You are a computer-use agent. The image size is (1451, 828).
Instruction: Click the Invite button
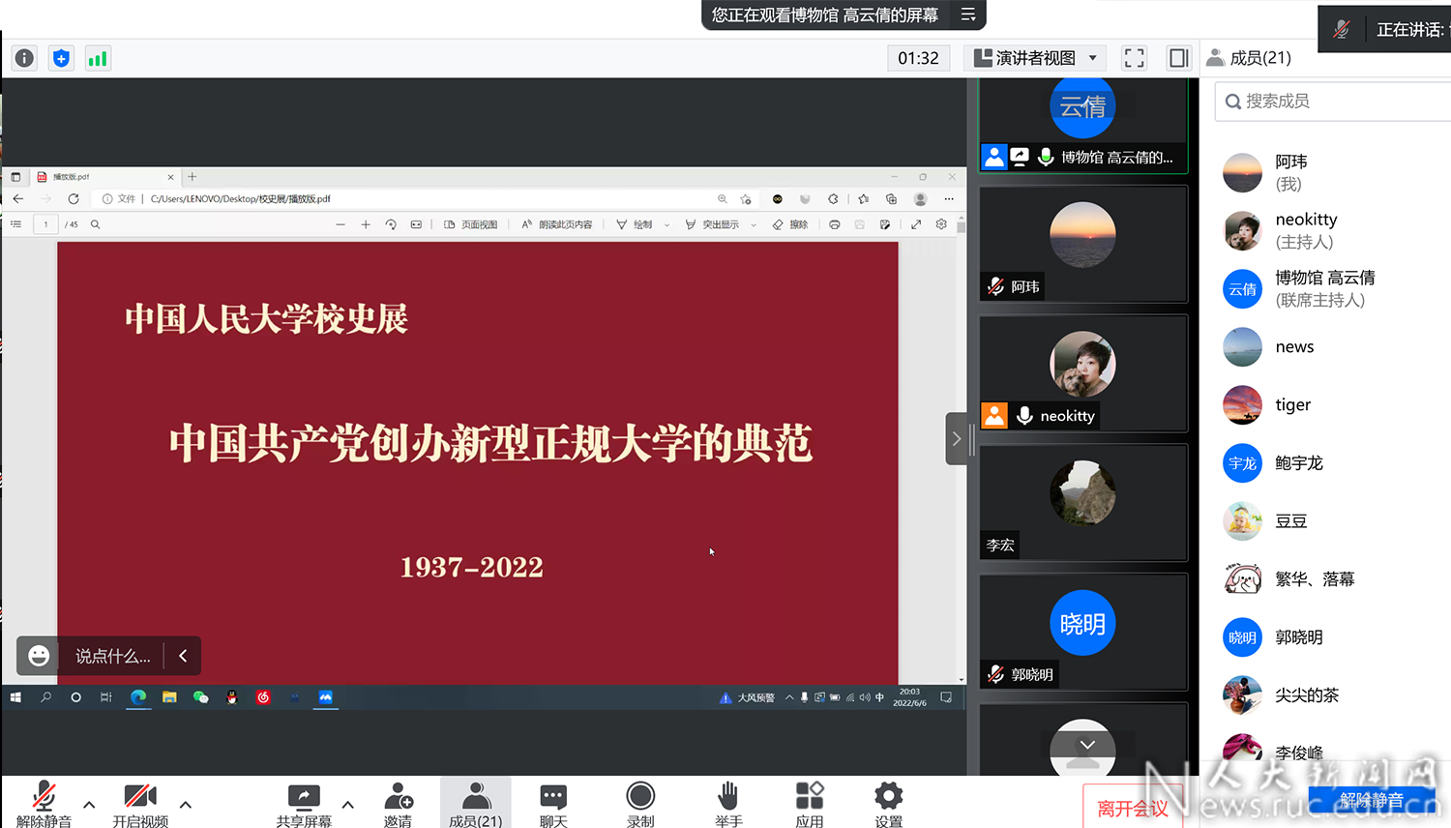tap(398, 804)
